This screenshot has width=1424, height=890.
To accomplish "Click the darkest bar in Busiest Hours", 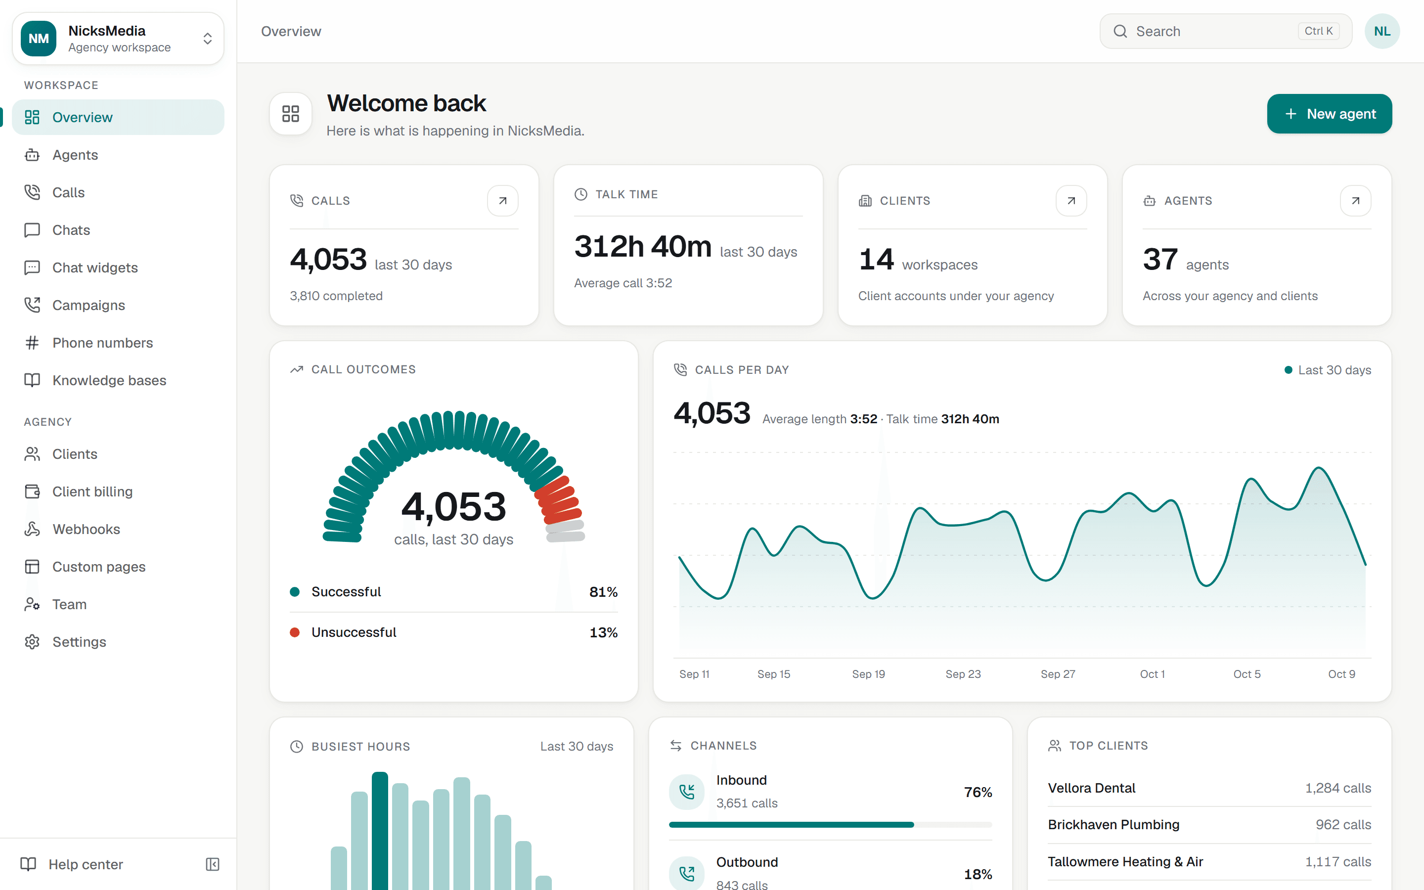I will pos(380,831).
